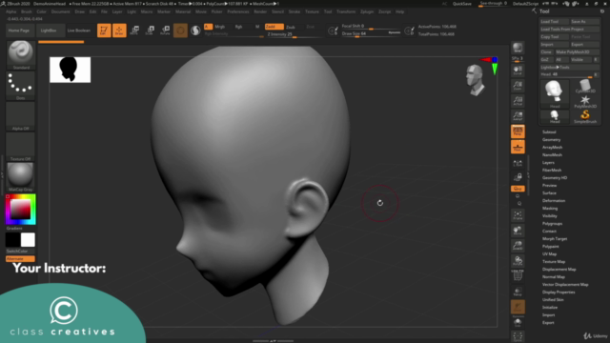Screen dimensions: 610x343
Task: Expand the Polygroups subpalette
Action: tap(552, 224)
